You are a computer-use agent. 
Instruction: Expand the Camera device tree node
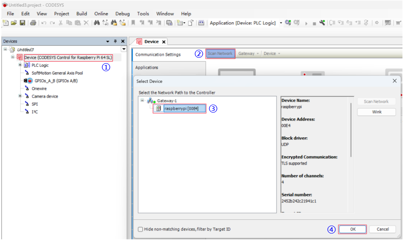20,96
